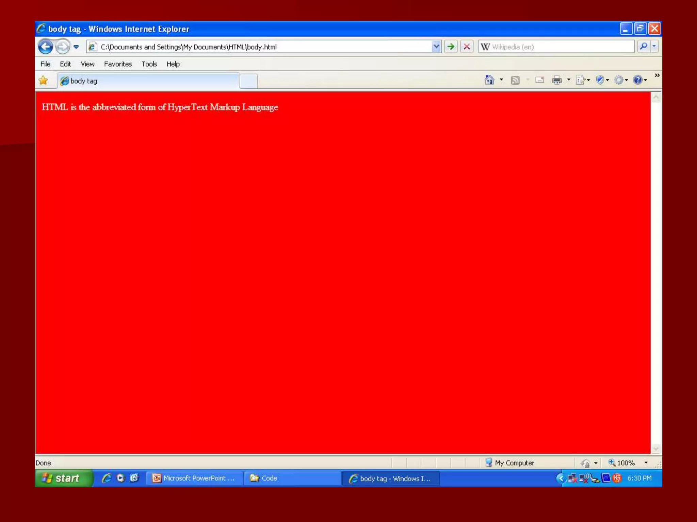This screenshot has width=697, height=522.
Task: Click the Safely Remove Hardware tray icon
Action: [595, 479]
